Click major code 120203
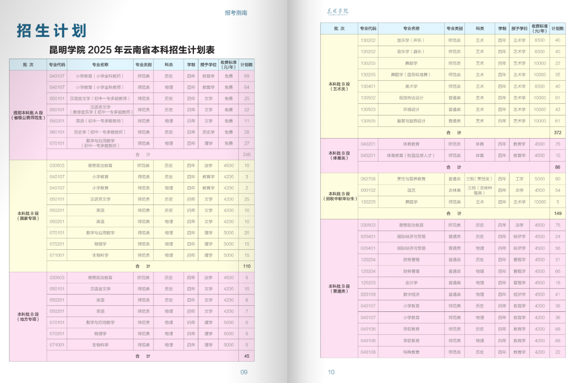578x383 pixels. (x=368, y=283)
